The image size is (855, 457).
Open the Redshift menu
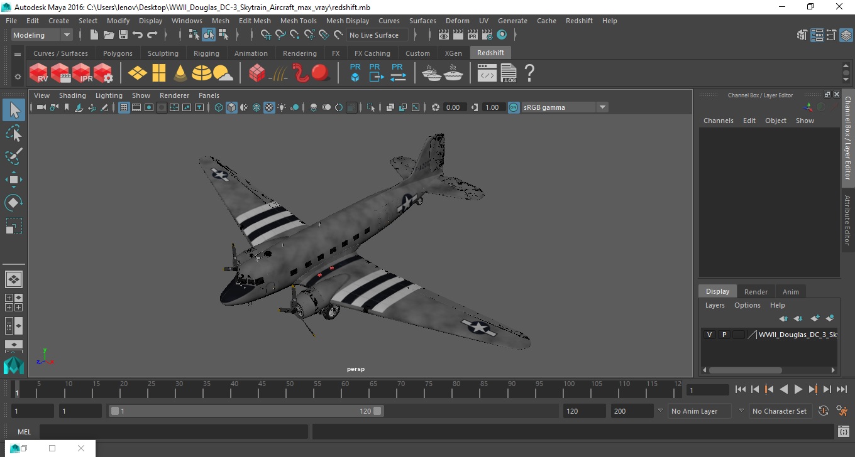click(x=579, y=21)
